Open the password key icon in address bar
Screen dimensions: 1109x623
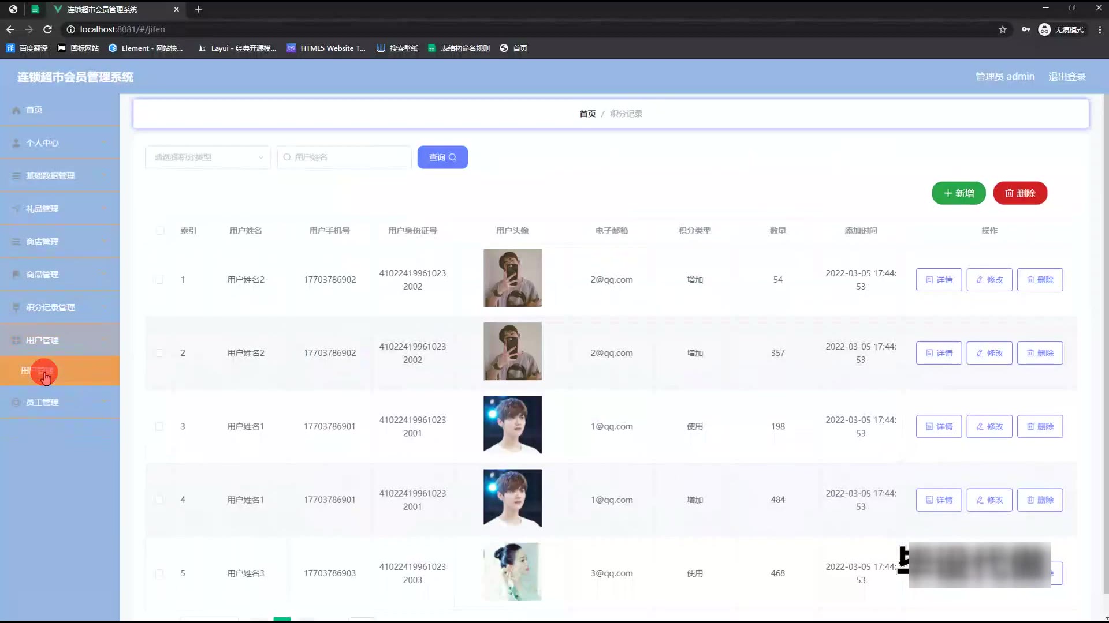1026,29
